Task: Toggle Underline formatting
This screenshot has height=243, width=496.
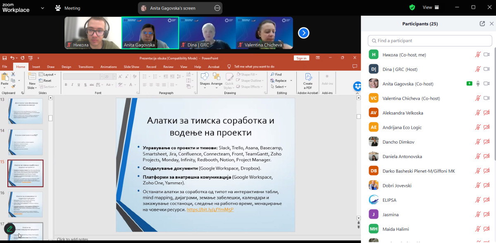Action: 78,85
